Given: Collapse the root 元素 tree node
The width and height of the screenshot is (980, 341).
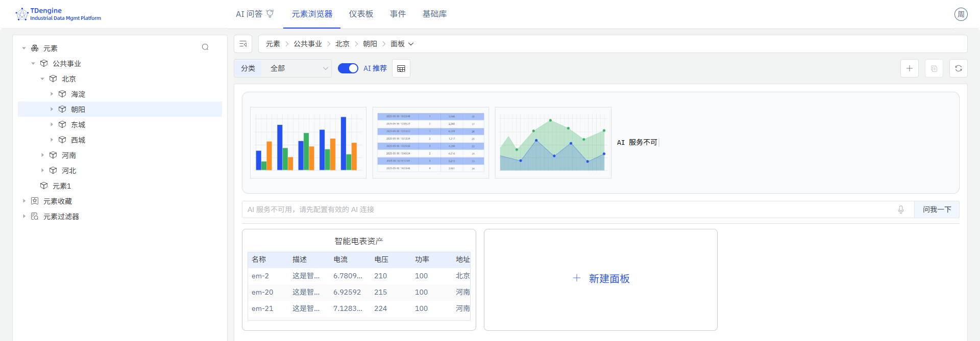Looking at the screenshot, I should [24, 48].
